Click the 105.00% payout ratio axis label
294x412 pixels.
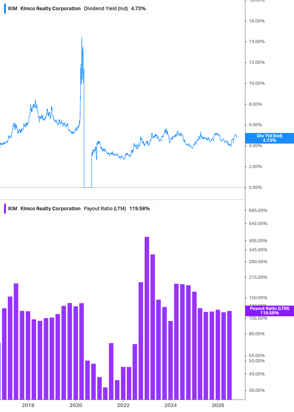click(x=258, y=319)
